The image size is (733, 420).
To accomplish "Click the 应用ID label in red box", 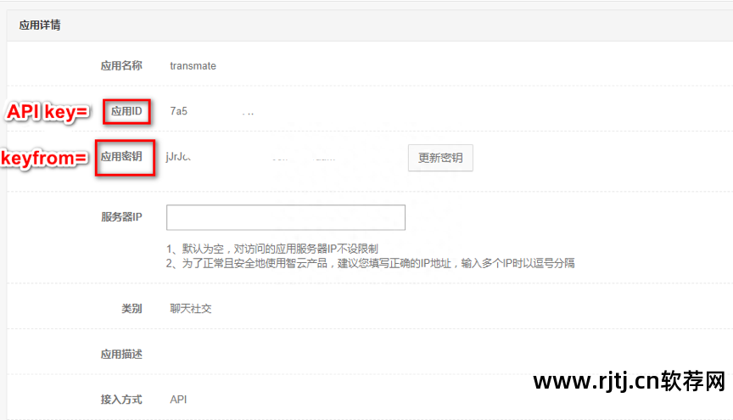I will click(126, 111).
